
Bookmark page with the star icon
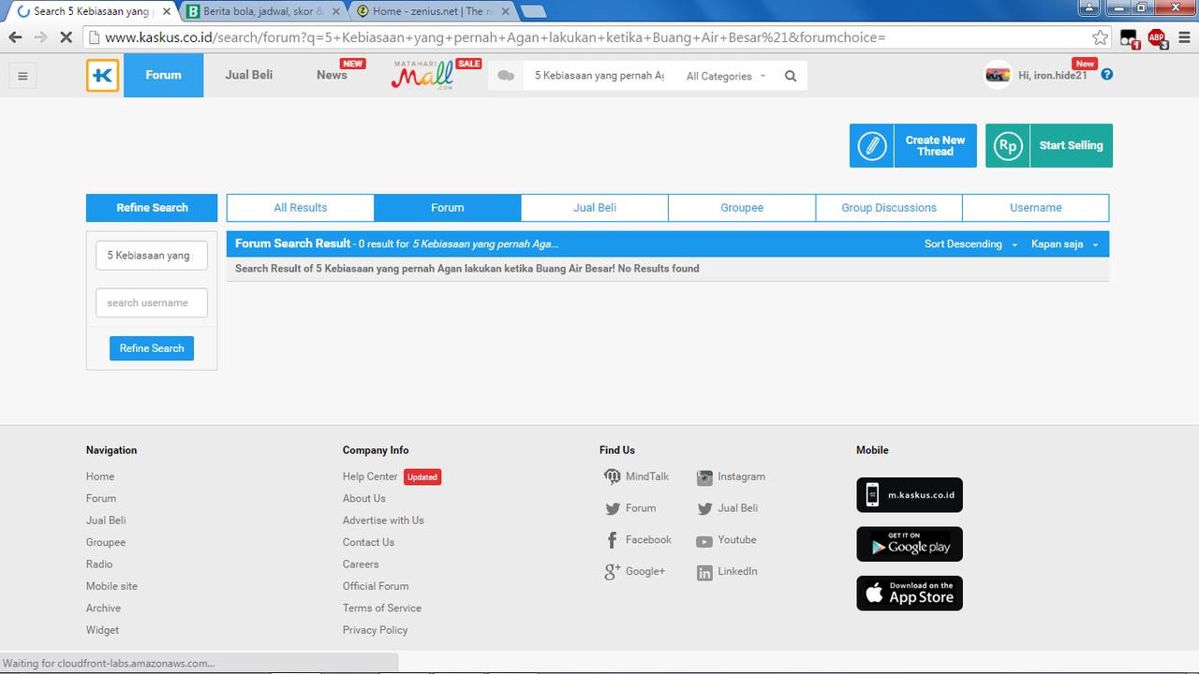point(1101,37)
